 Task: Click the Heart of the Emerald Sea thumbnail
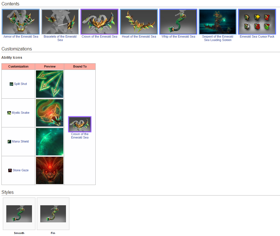click(x=139, y=22)
